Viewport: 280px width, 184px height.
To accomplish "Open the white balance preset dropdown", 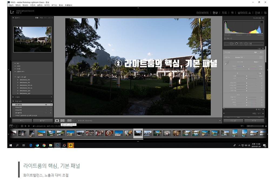I will tap(257, 62).
